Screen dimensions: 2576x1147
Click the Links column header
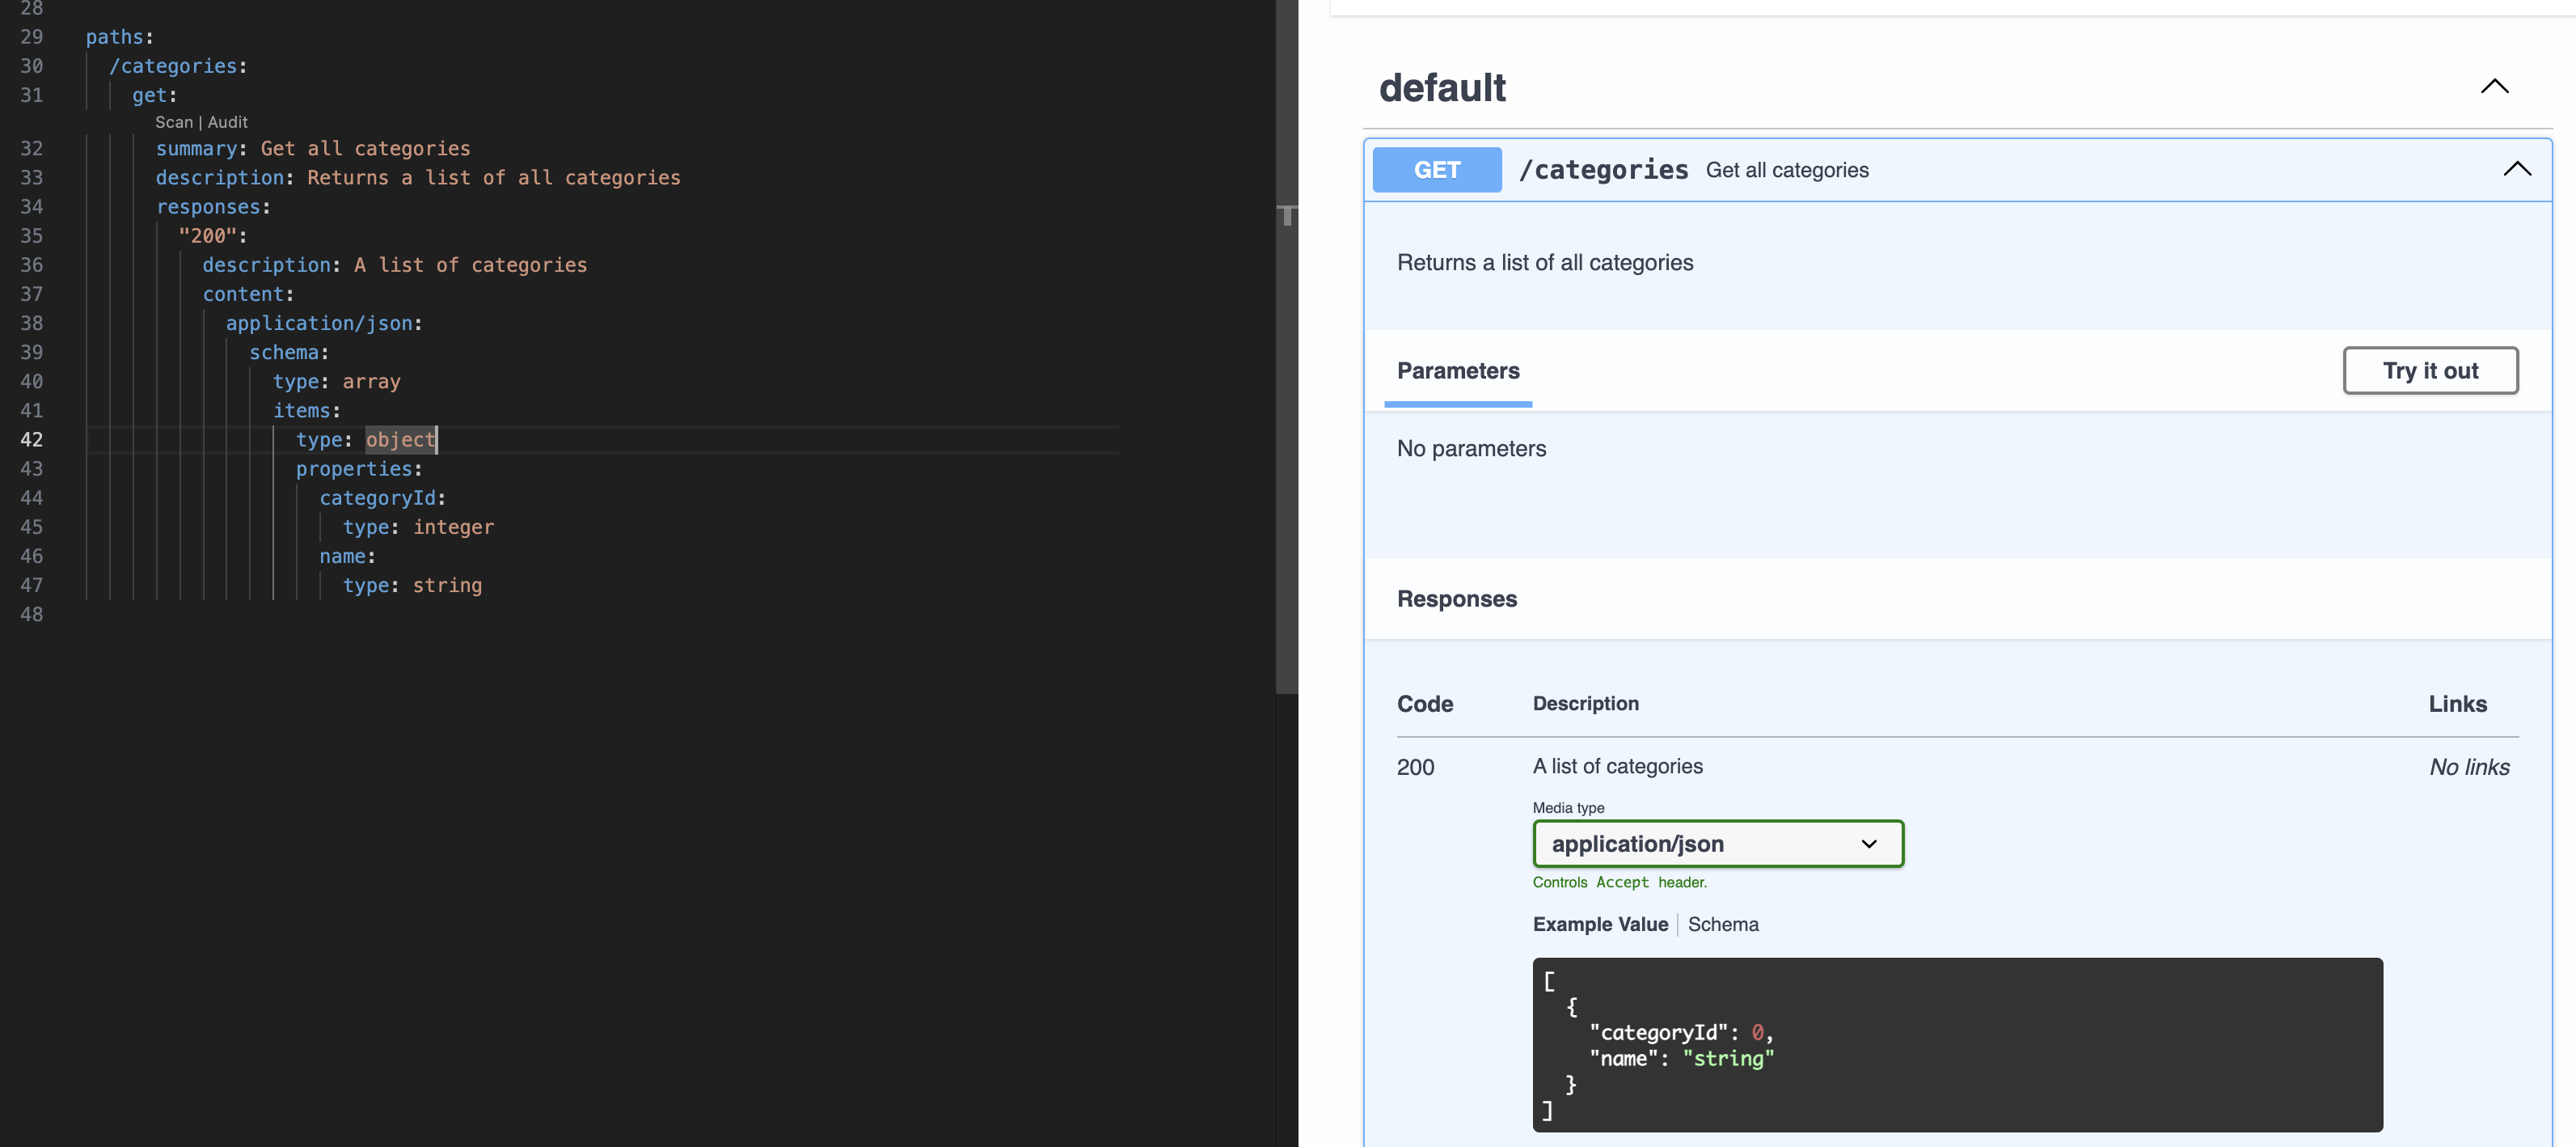click(2457, 704)
